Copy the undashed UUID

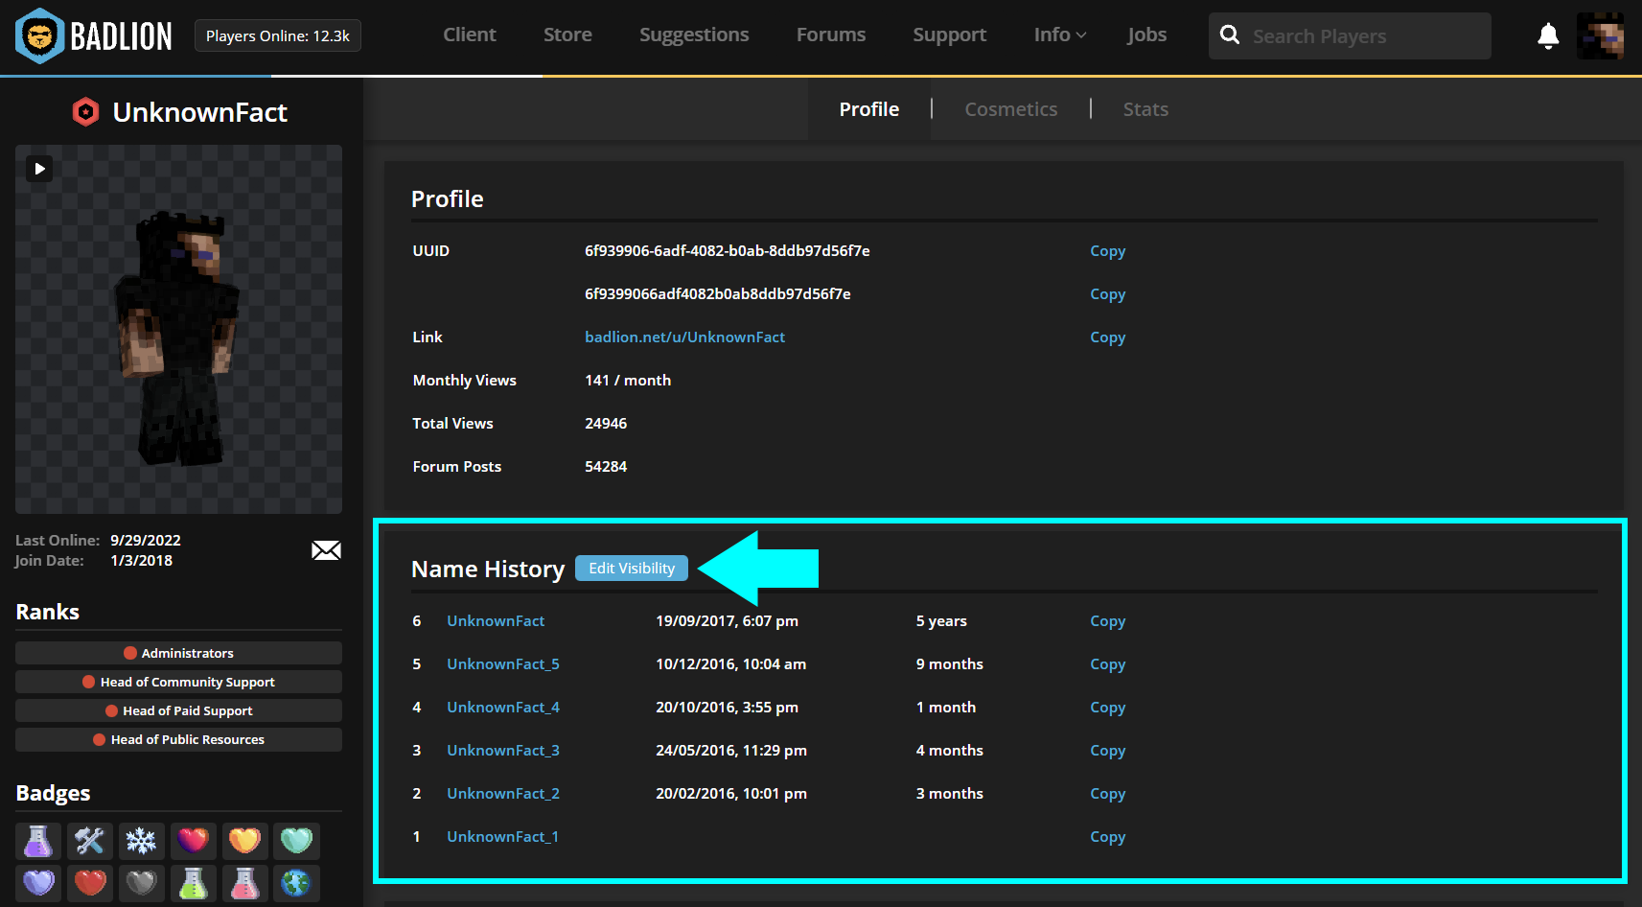point(1107,294)
